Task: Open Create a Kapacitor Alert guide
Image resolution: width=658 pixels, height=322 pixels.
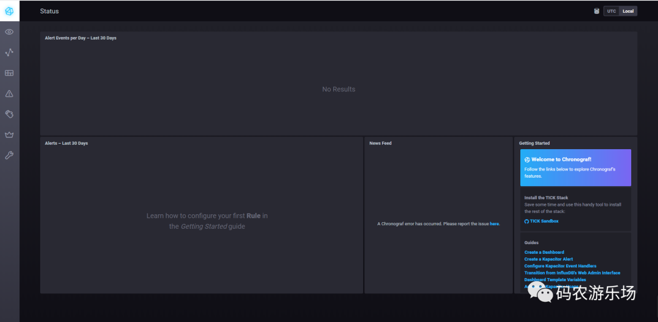Action: [548, 259]
